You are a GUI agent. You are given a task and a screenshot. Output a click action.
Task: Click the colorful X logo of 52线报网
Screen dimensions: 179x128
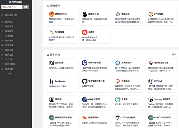pos(52,32)
